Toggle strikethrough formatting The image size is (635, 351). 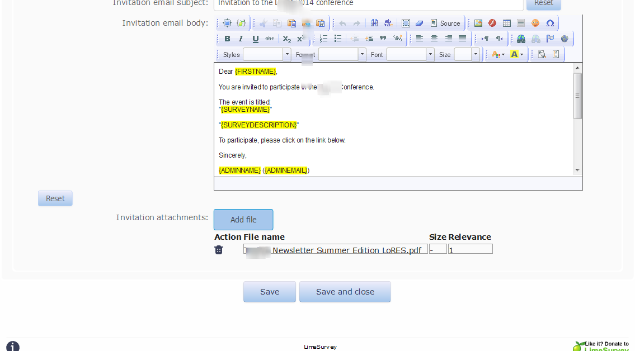(270, 39)
